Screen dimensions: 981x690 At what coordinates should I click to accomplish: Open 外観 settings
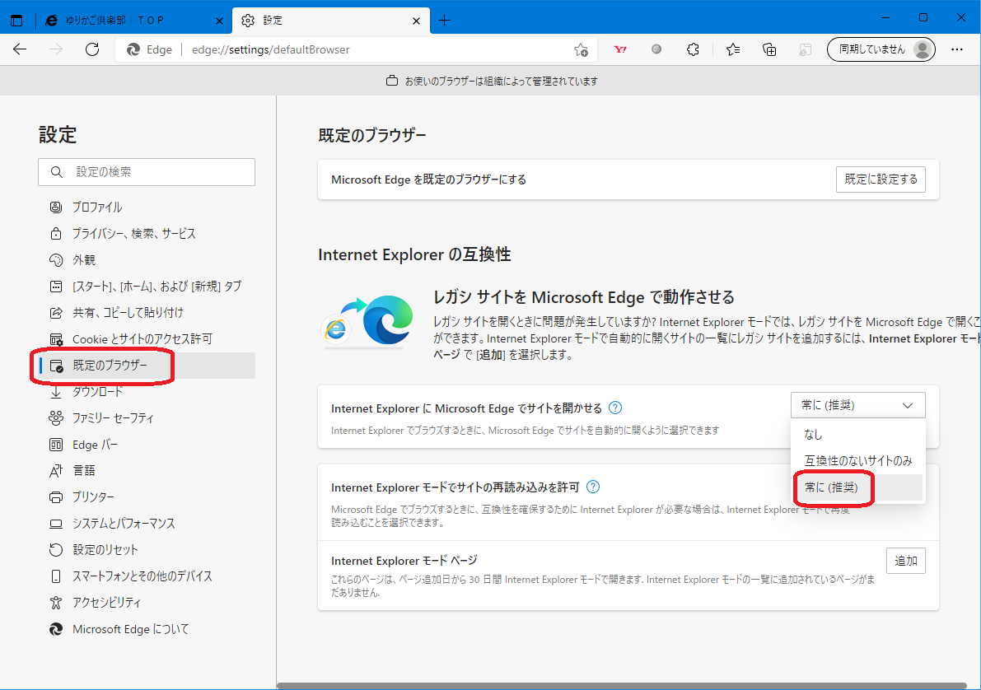point(147,259)
